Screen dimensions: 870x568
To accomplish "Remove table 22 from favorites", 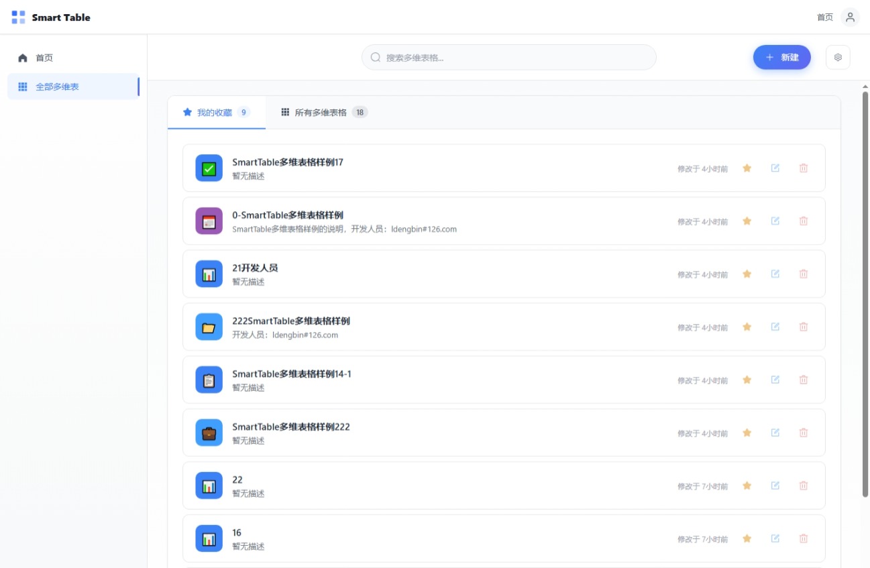I will tap(747, 486).
